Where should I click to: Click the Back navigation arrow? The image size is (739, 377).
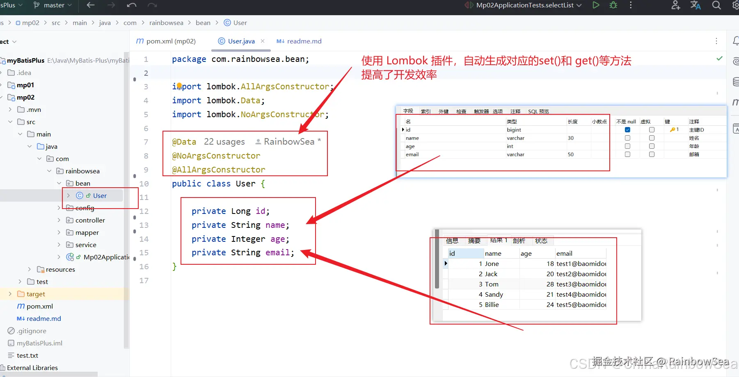pos(91,5)
